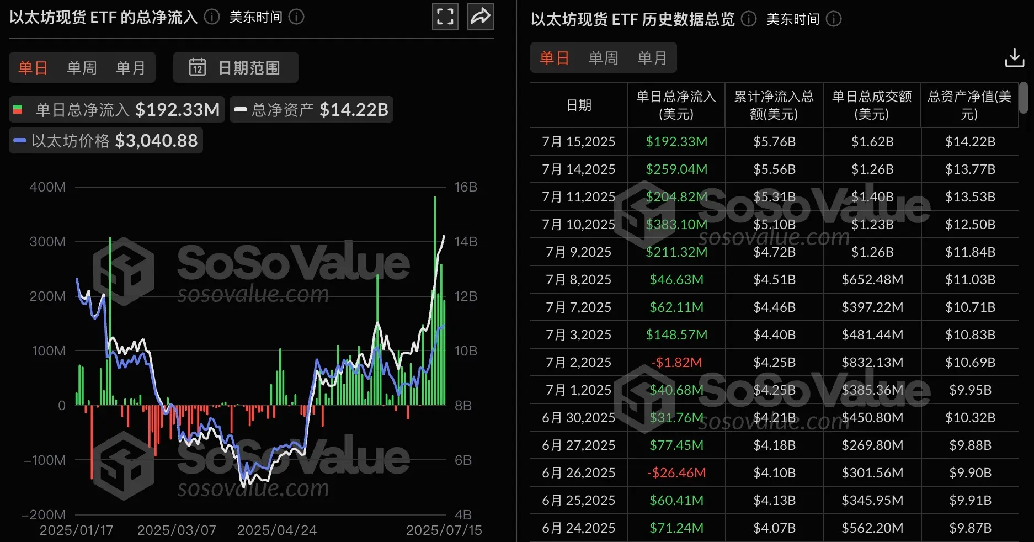
Task: Click the $259.04M net inflow cell
Action: tap(676, 169)
